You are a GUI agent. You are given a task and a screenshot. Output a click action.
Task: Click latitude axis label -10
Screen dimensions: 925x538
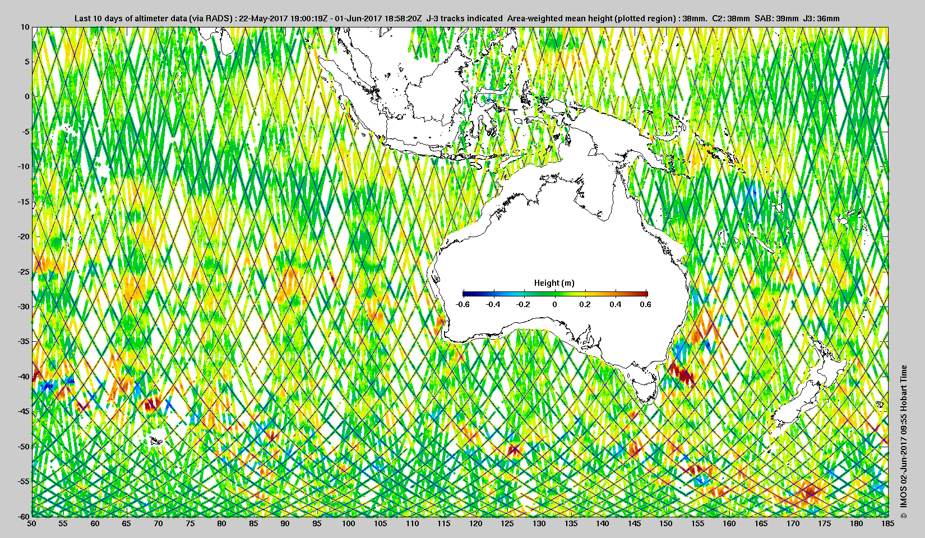click(x=23, y=166)
